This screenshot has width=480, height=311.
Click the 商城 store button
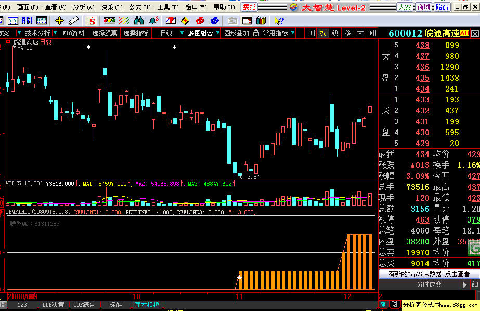click(x=423, y=7)
